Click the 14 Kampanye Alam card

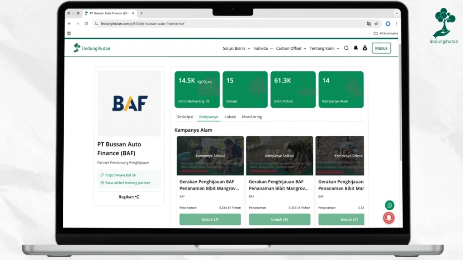click(x=341, y=89)
